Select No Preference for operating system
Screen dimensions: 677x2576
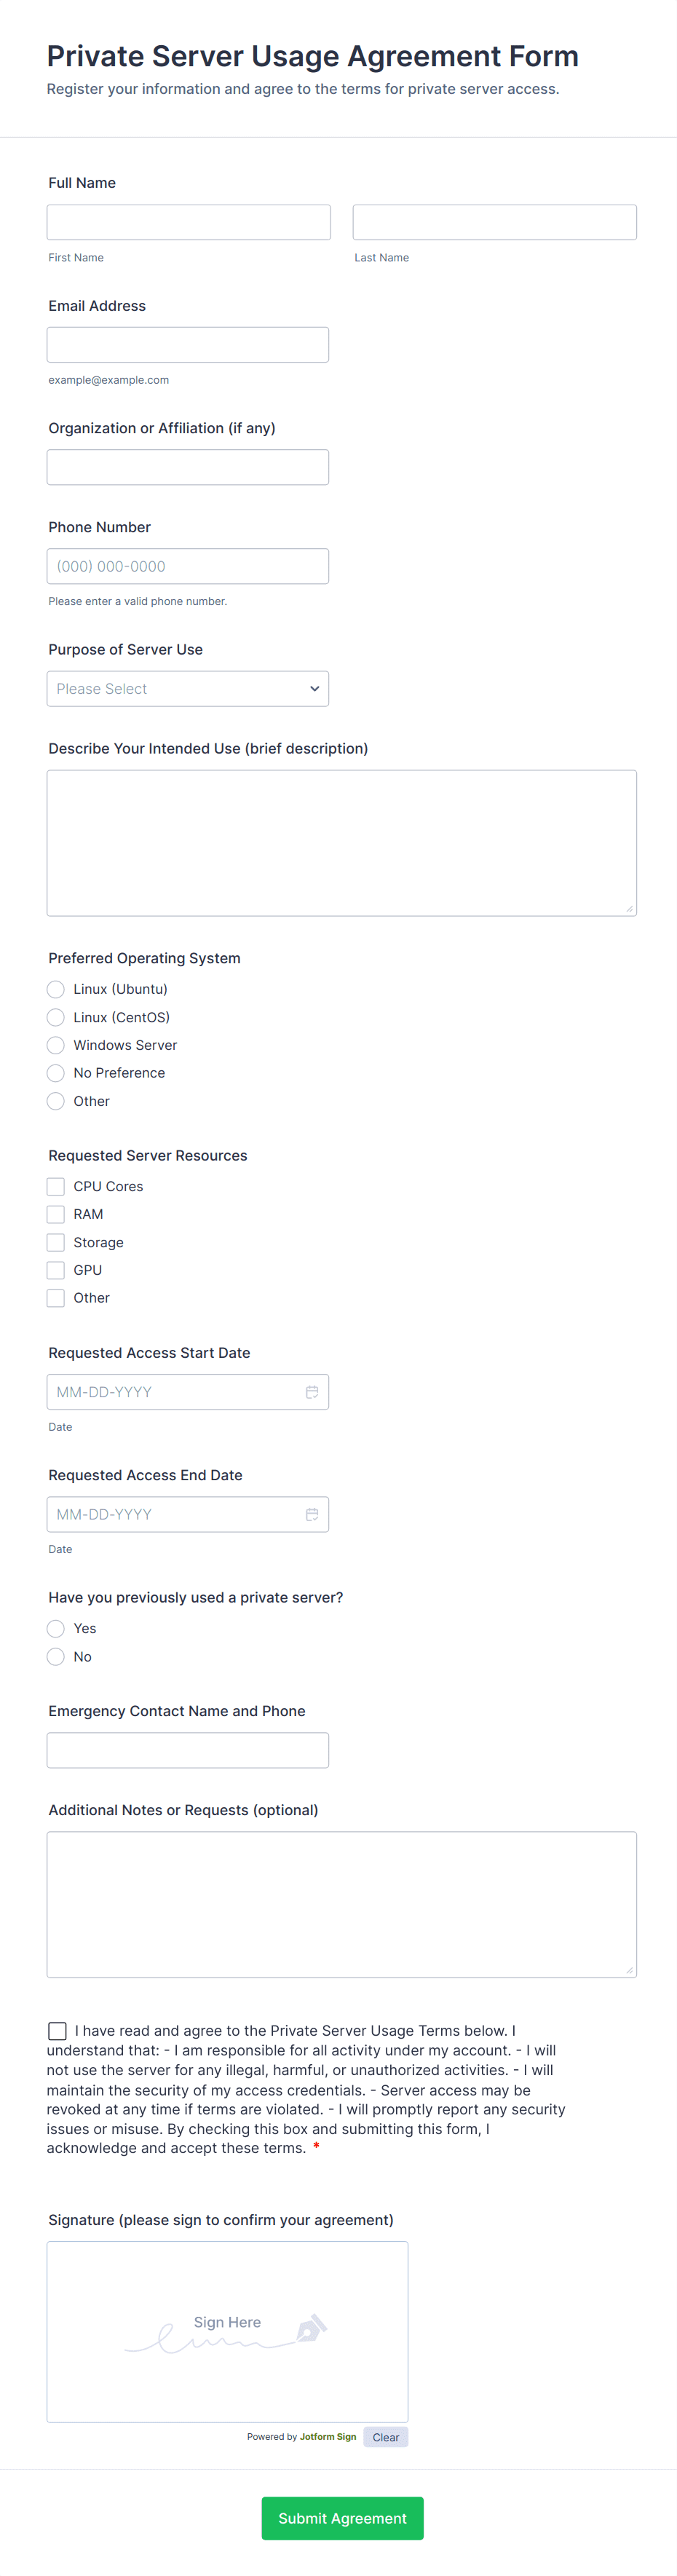click(x=56, y=1073)
